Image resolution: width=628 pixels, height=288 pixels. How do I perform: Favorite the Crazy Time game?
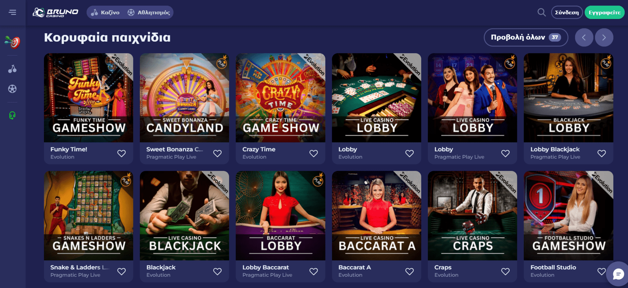coord(313,153)
